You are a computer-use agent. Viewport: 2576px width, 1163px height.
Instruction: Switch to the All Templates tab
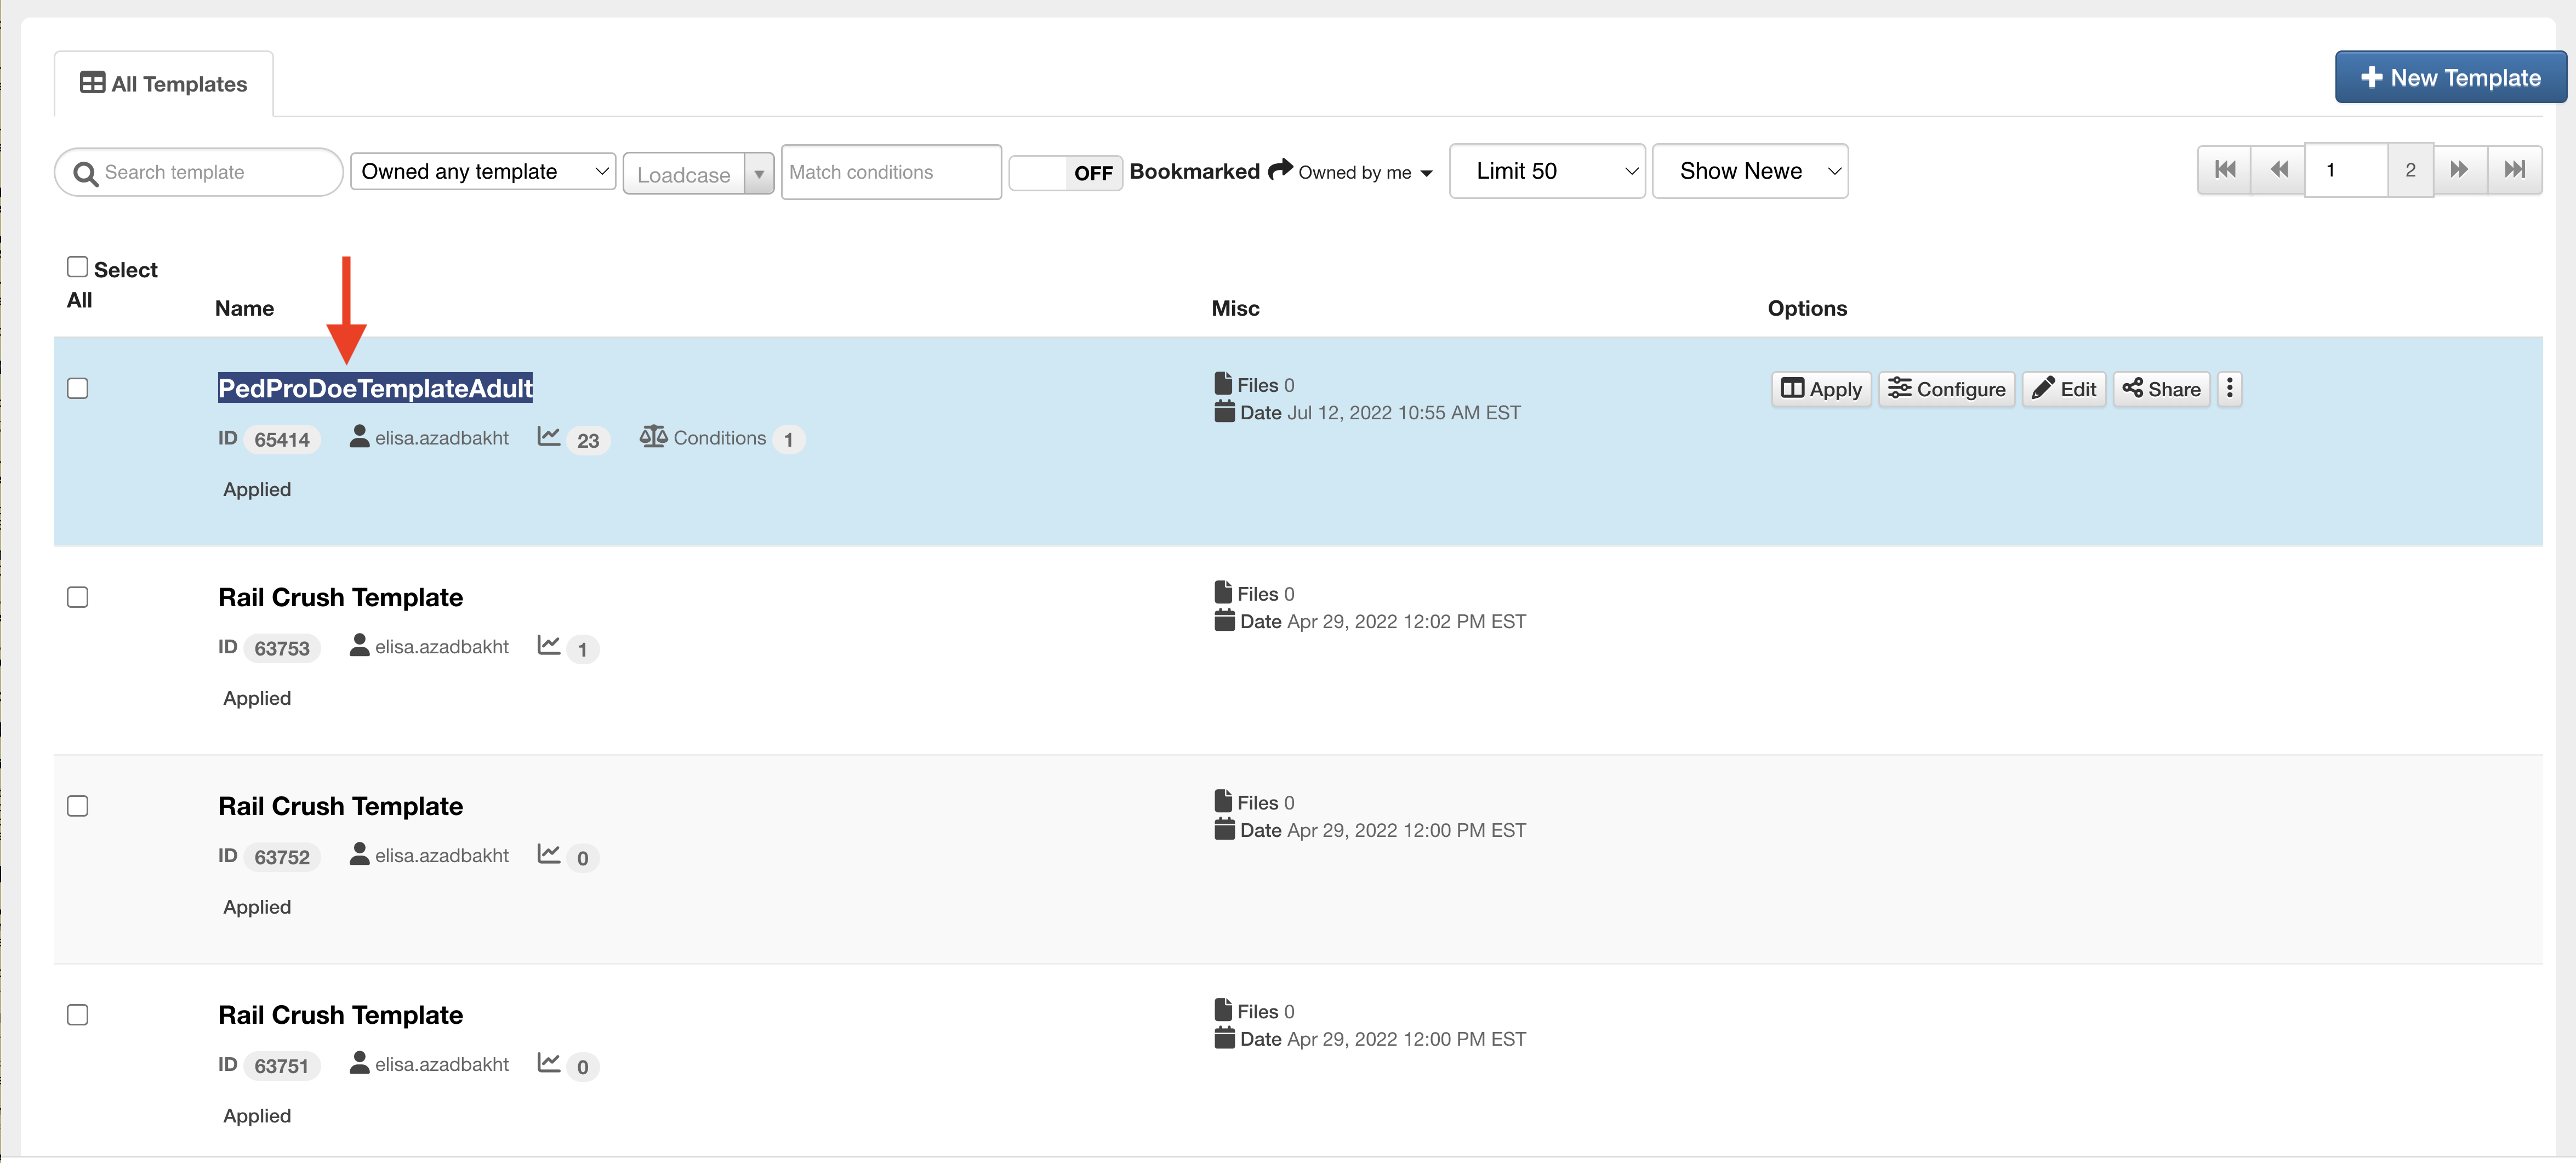coord(164,84)
